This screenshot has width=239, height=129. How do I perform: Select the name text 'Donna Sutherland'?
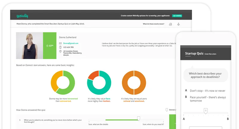click(68, 37)
